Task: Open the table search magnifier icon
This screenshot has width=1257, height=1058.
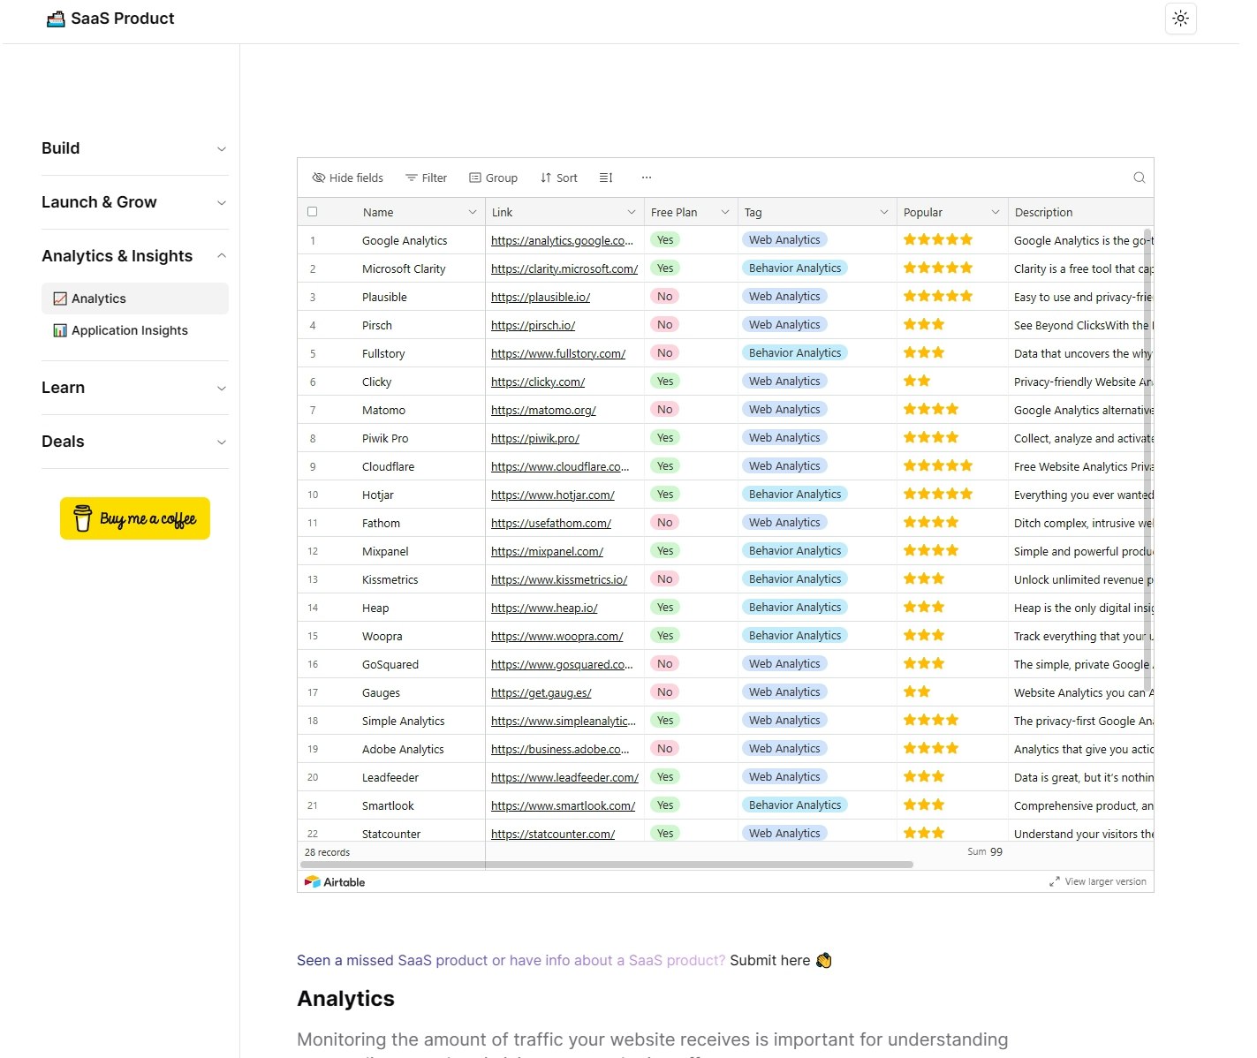Action: 1139,178
